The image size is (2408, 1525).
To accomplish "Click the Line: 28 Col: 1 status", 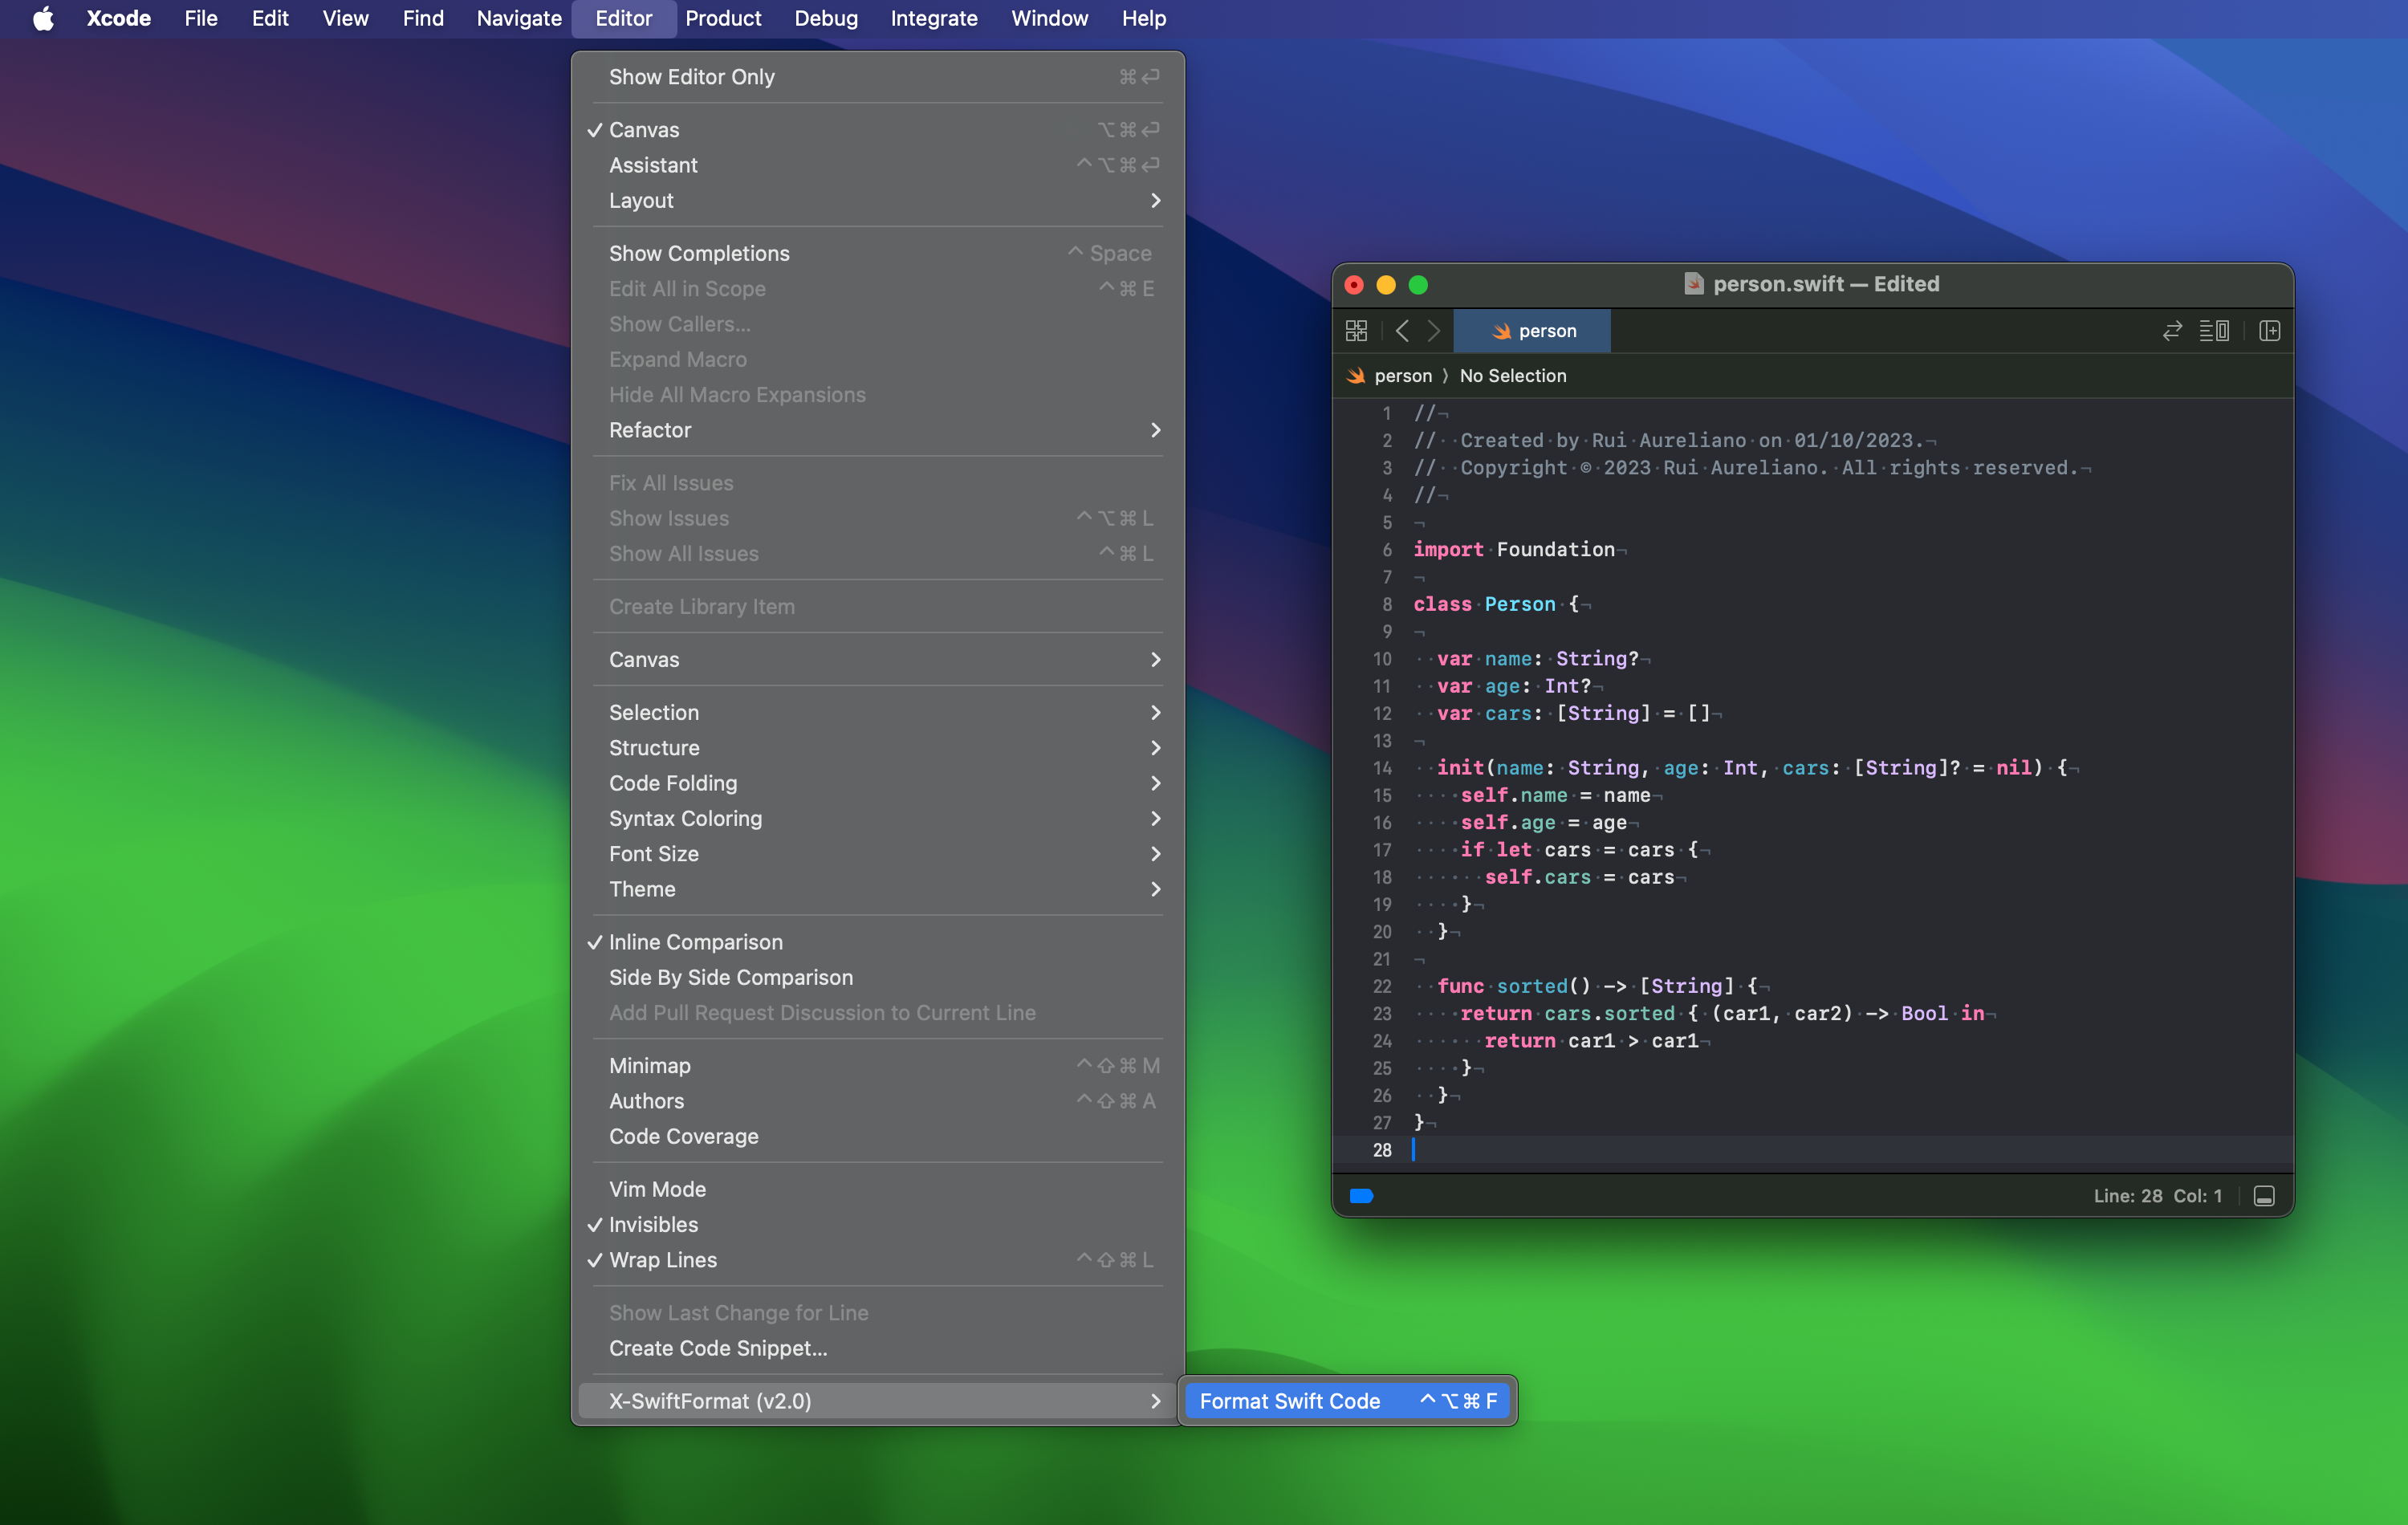I will coord(2157,1196).
